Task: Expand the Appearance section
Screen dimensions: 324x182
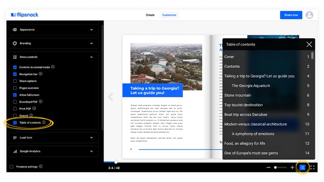Action: point(54,30)
